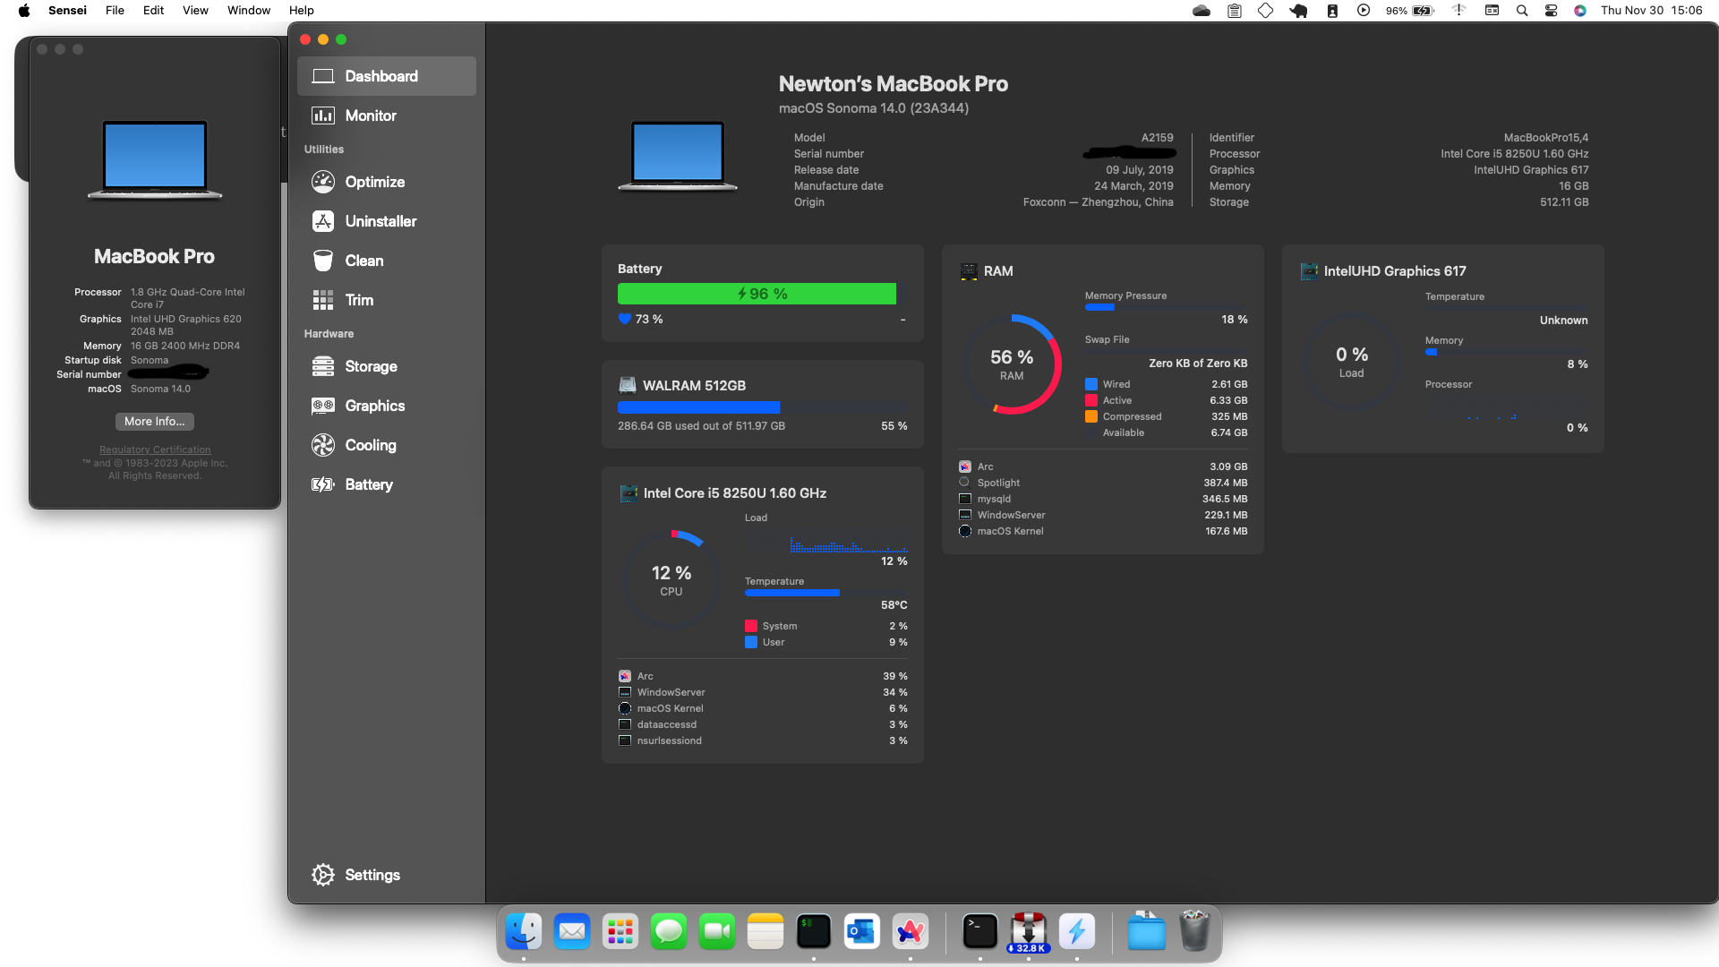Open the Monitor section in sidebar

tap(370, 116)
